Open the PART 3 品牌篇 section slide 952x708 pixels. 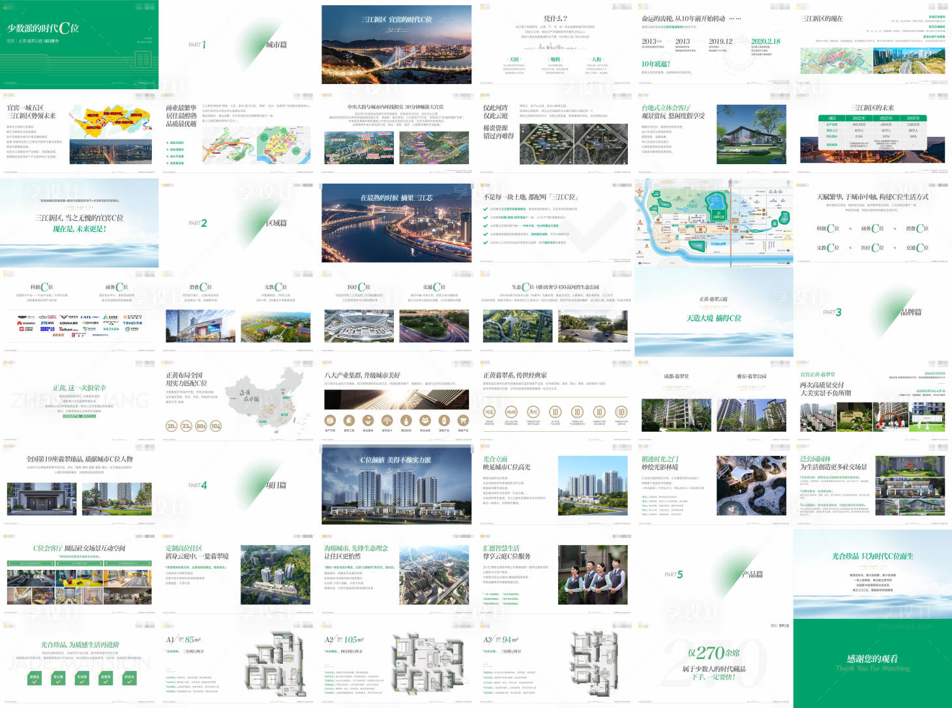coord(872,312)
